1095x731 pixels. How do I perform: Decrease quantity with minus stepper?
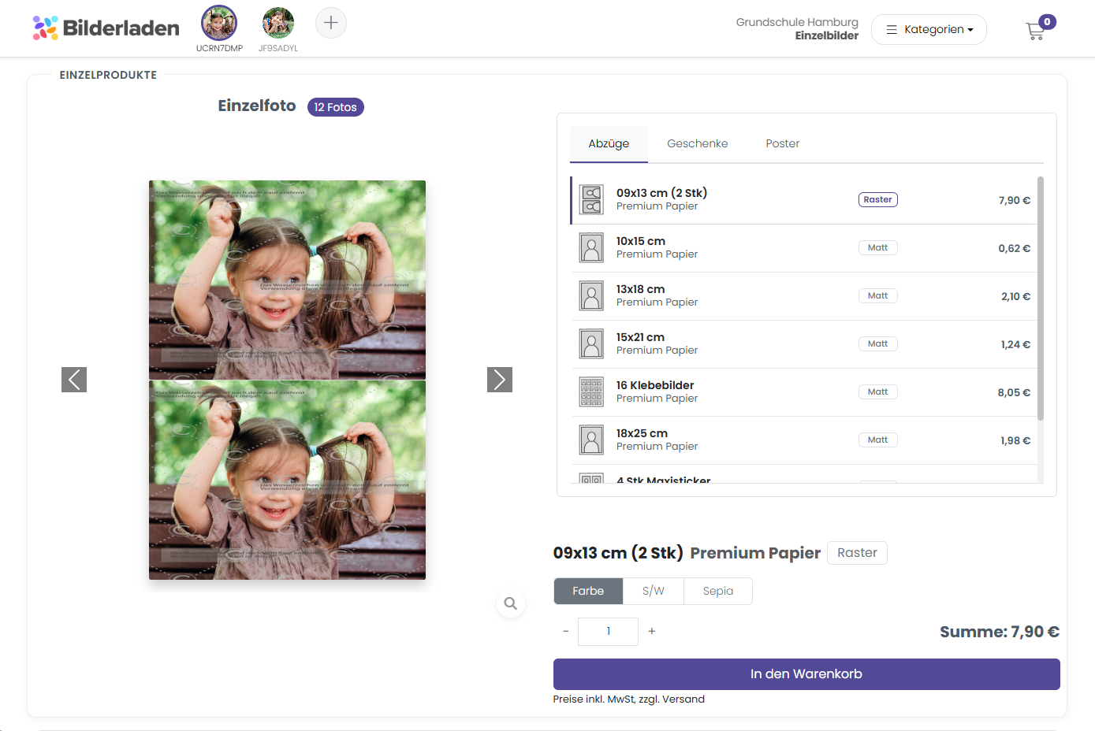[565, 631]
